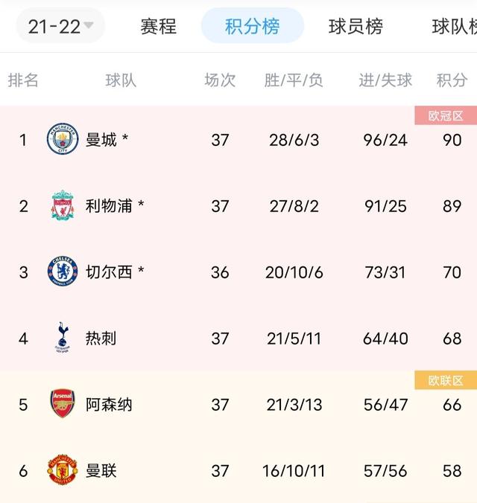Open the 球员榜 tab
Screen dimensions: 477x503
356,27
